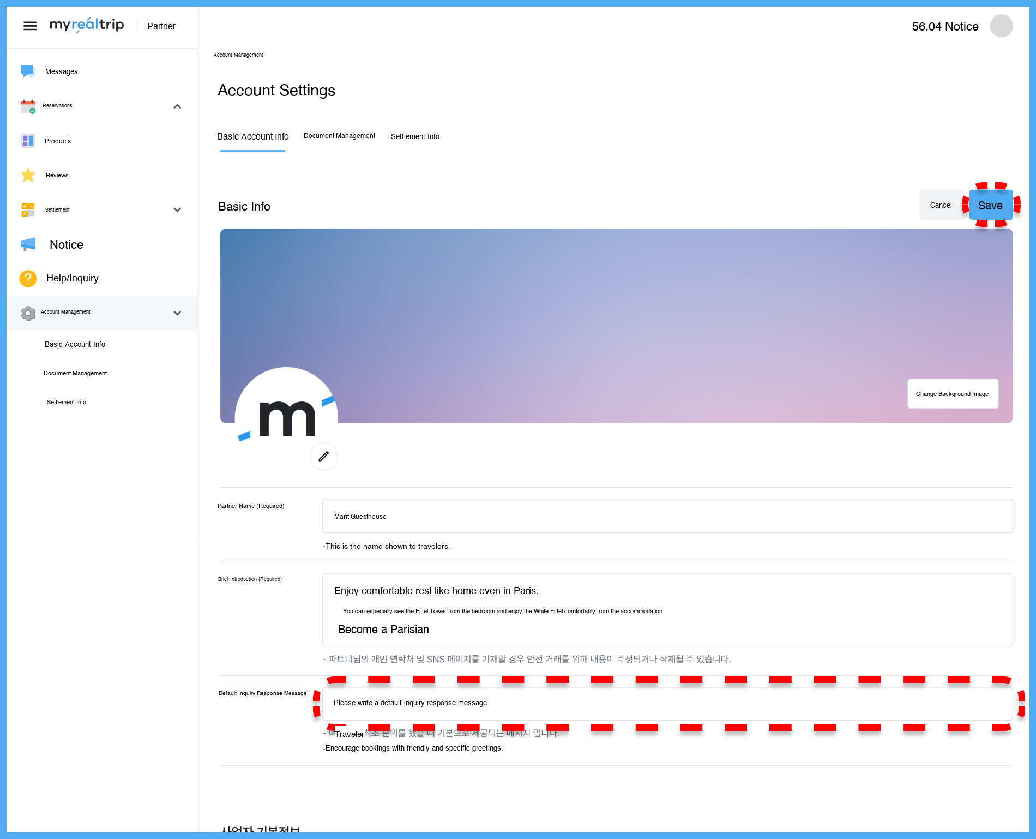Click the pencil icon to edit profile image
Image resolution: width=1036 pixels, height=839 pixels.
[323, 456]
